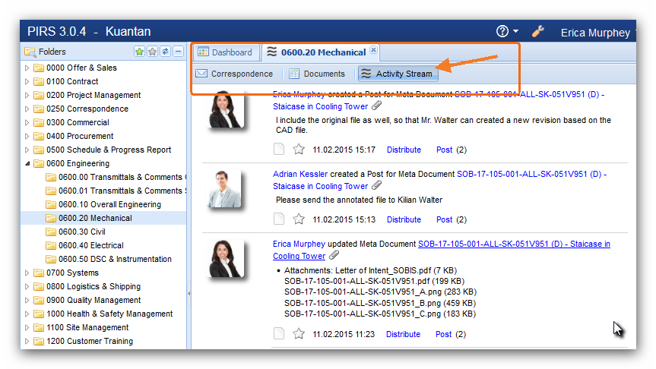656x369 pixels.
Task: Collapse the 0600 Engineering folder
Action: point(28,163)
